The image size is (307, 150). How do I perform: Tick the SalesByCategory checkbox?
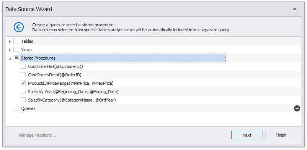click(x=23, y=100)
